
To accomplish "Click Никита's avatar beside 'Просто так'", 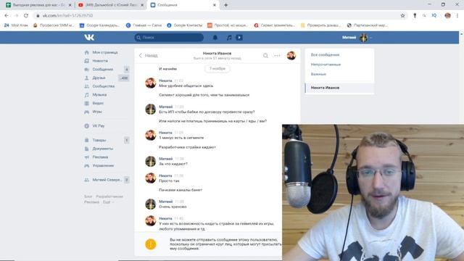I will (150, 178).
